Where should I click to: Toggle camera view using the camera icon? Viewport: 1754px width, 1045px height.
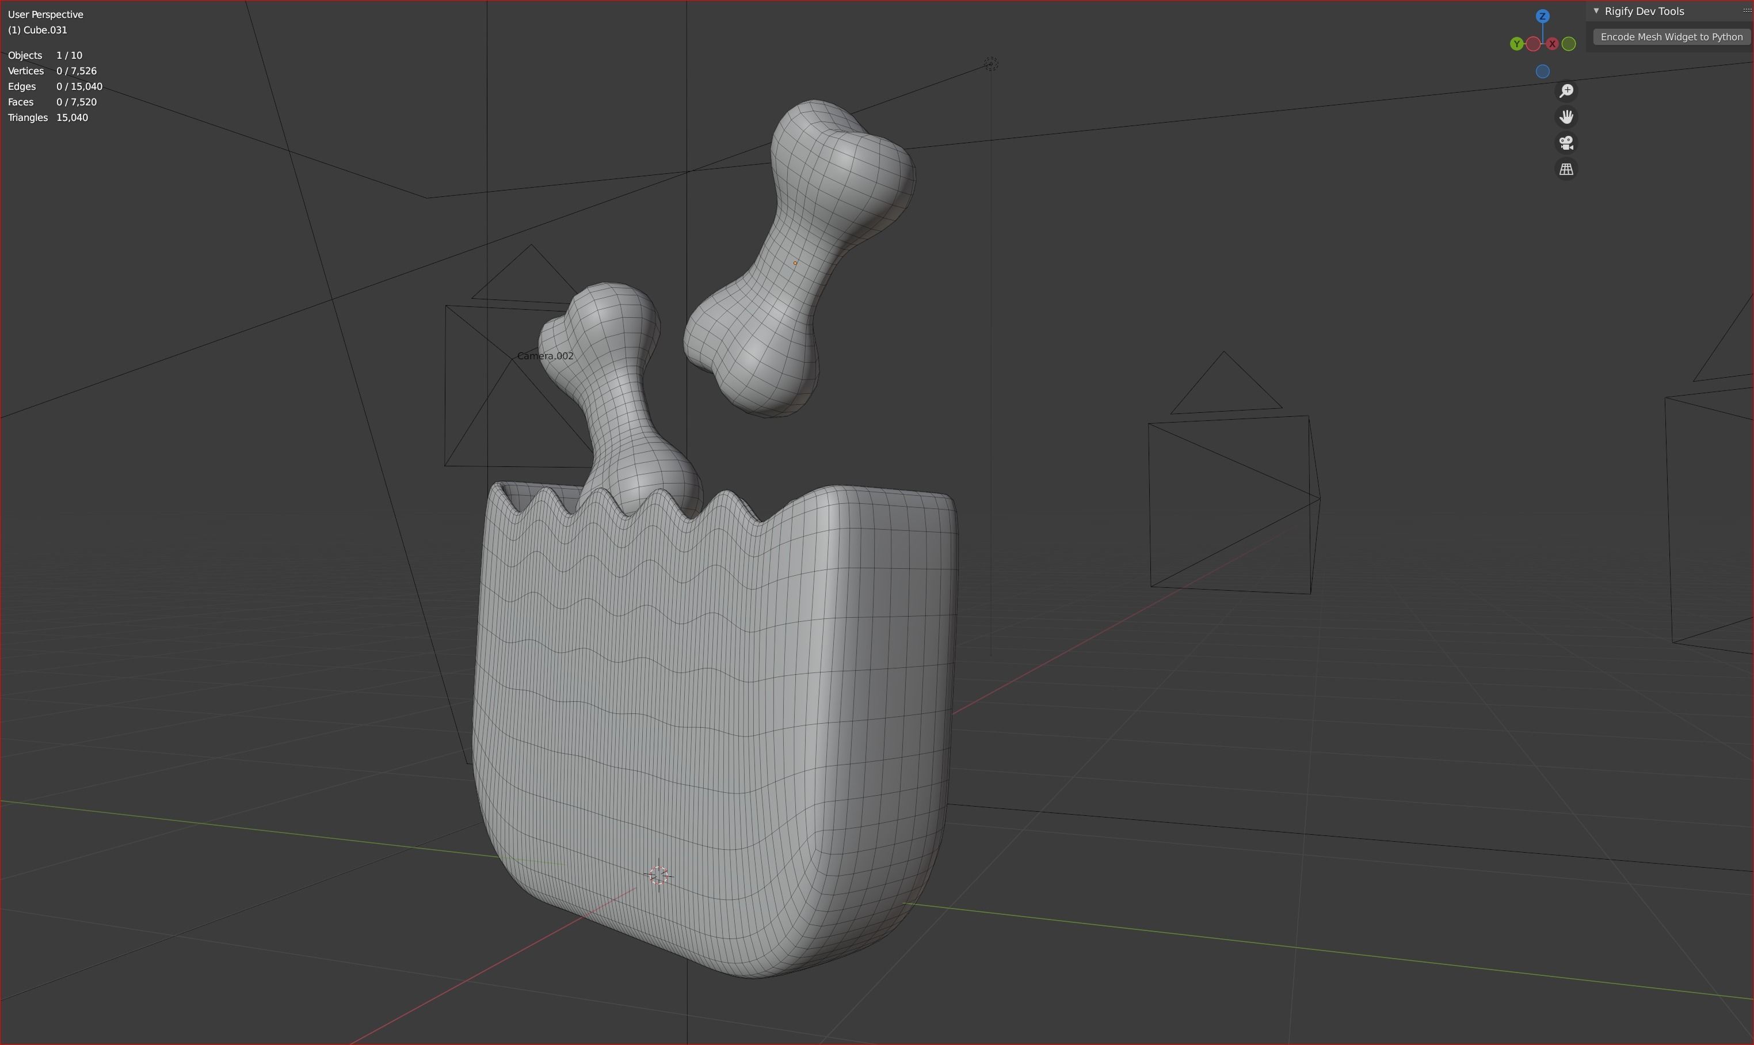coord(1566,143)
